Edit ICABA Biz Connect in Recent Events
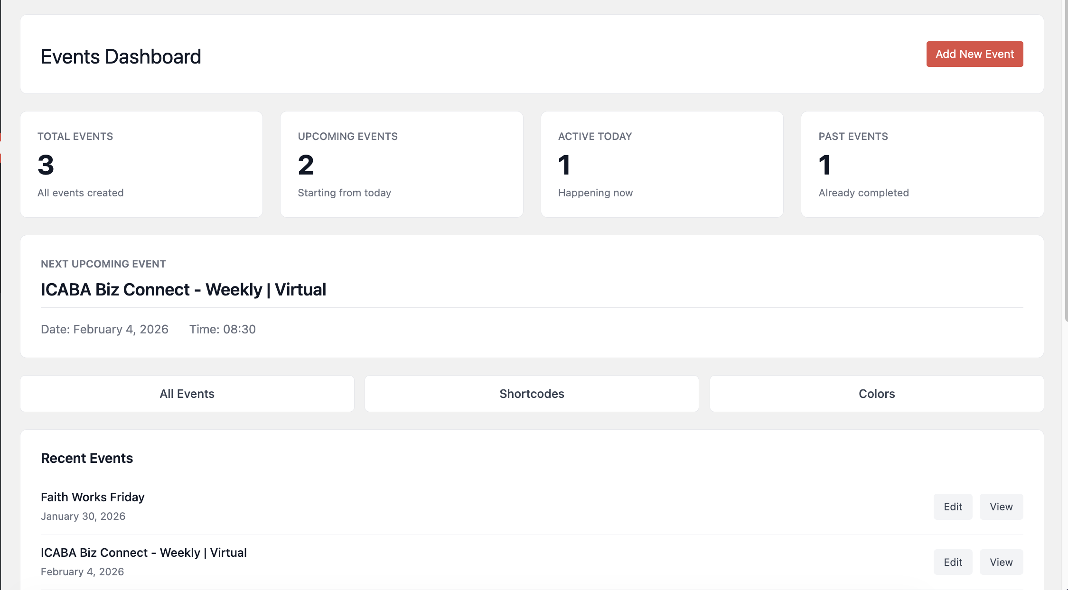Image resolution: width=1068 pixels, height=590 pixels. coord(952,562)
